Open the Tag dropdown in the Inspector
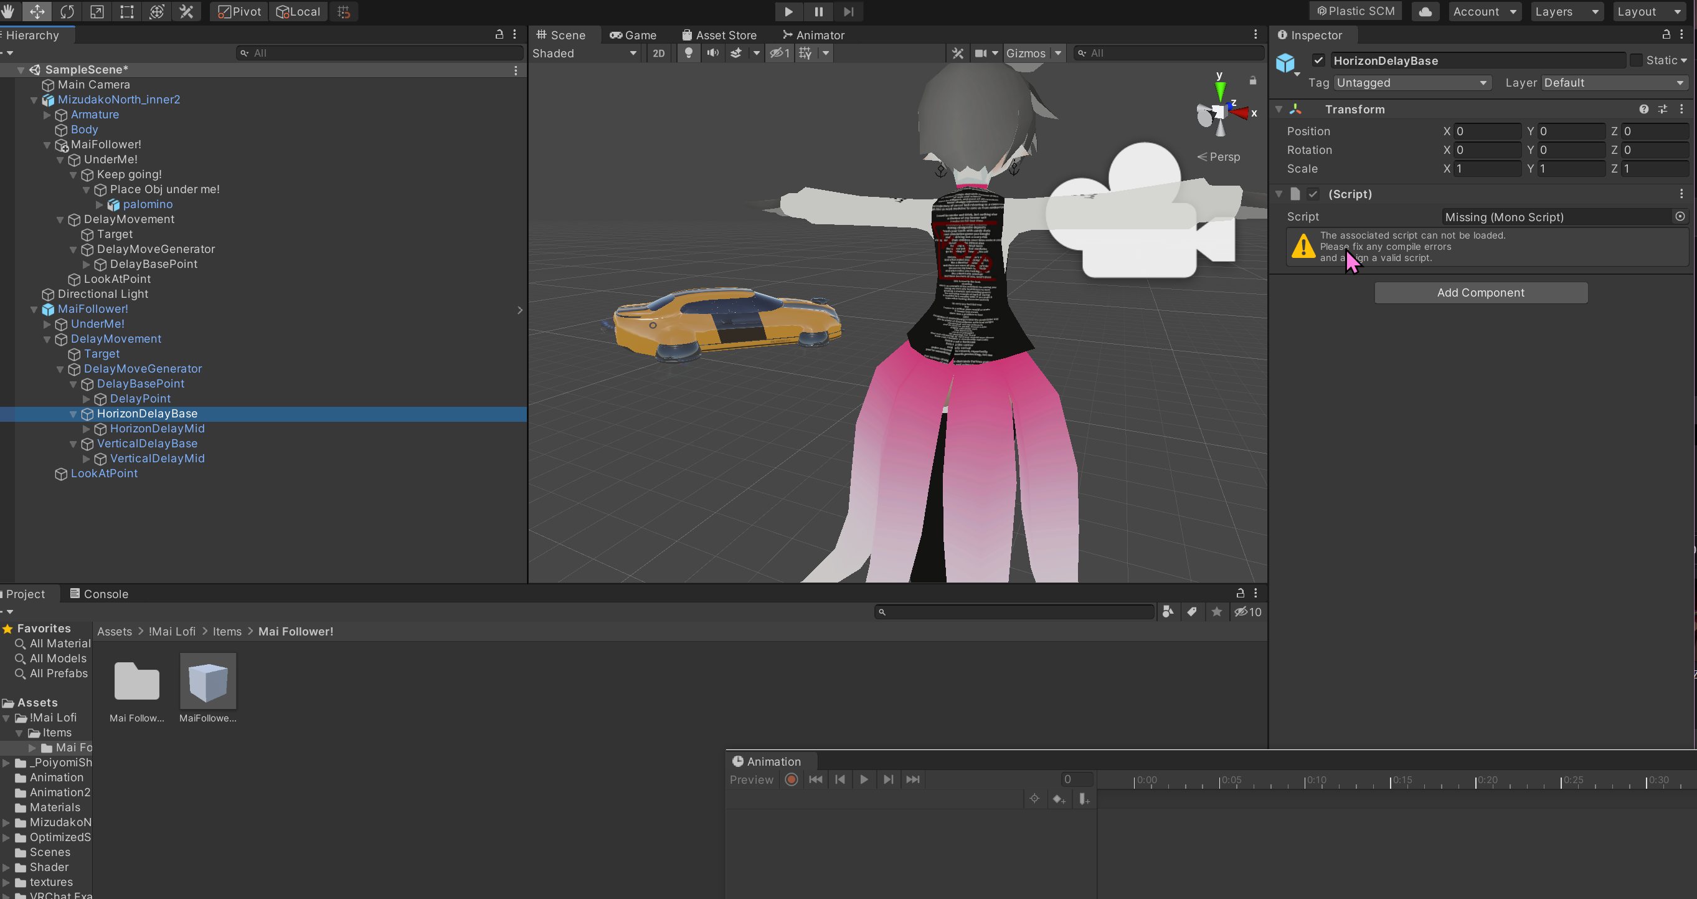Viewport: 1697px width, 899px height. click(x=1412, y=82)
